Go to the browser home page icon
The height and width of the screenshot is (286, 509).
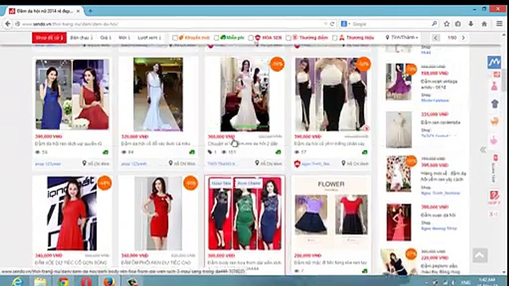click(x=484, y=24)
